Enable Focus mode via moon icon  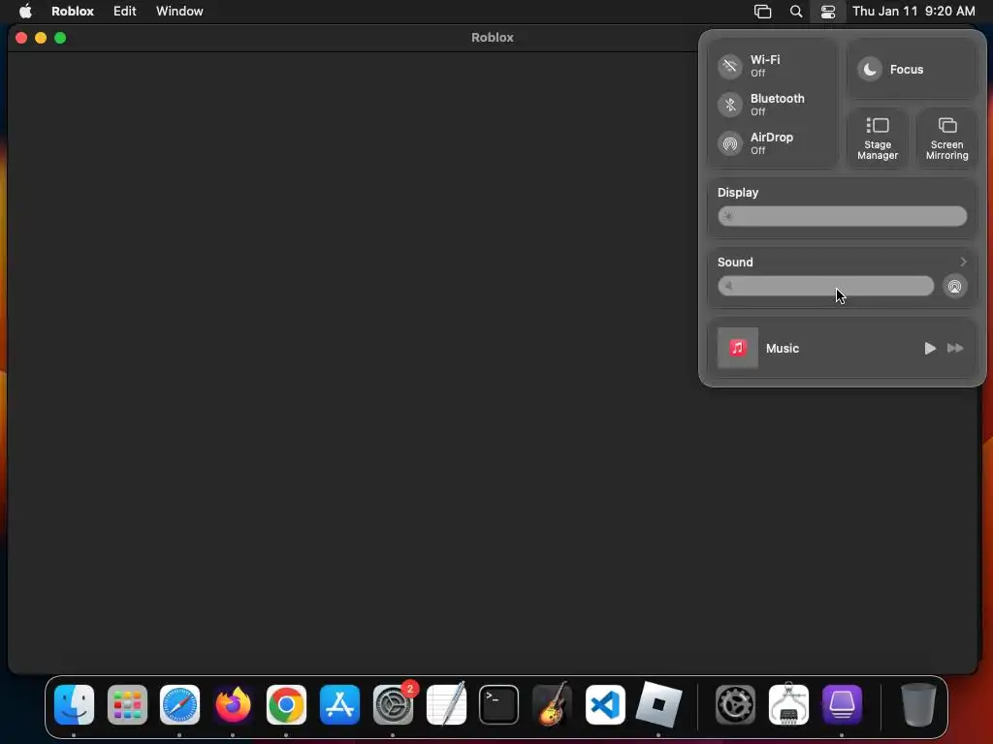(870, 69)
